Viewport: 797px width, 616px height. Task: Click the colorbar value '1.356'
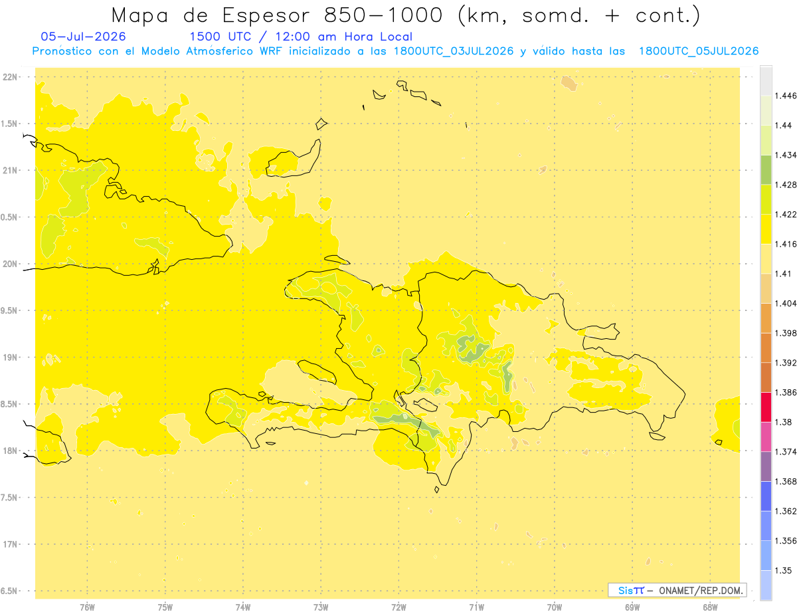786,540
